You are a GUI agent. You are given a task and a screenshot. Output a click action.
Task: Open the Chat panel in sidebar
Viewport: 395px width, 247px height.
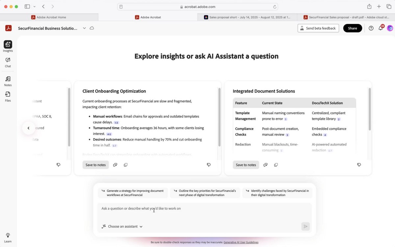[8, 62]
